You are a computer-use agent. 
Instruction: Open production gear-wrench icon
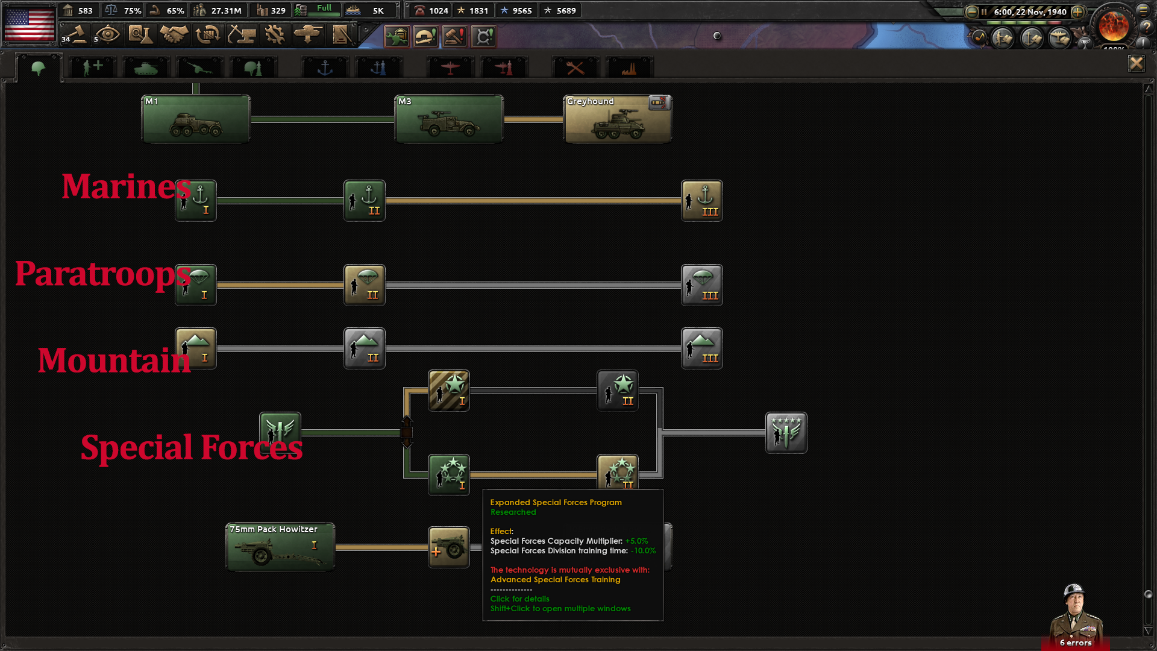click(275, 35)
